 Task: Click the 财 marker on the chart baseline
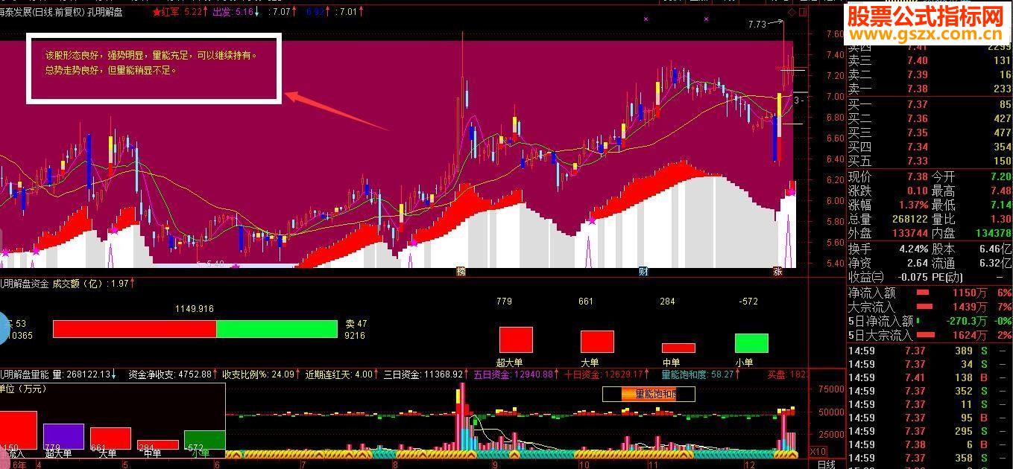coord(643,272)
